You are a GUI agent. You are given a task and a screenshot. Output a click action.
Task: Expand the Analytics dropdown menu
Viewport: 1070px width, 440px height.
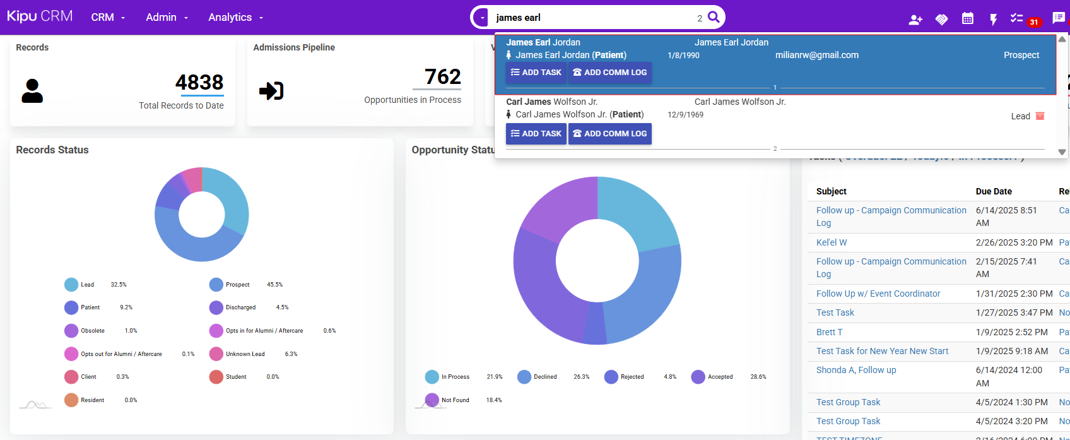(x=235, y=18)
